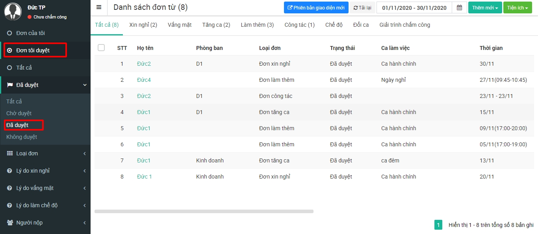Click the horizontal scrollbar under the table

point(204,211)
